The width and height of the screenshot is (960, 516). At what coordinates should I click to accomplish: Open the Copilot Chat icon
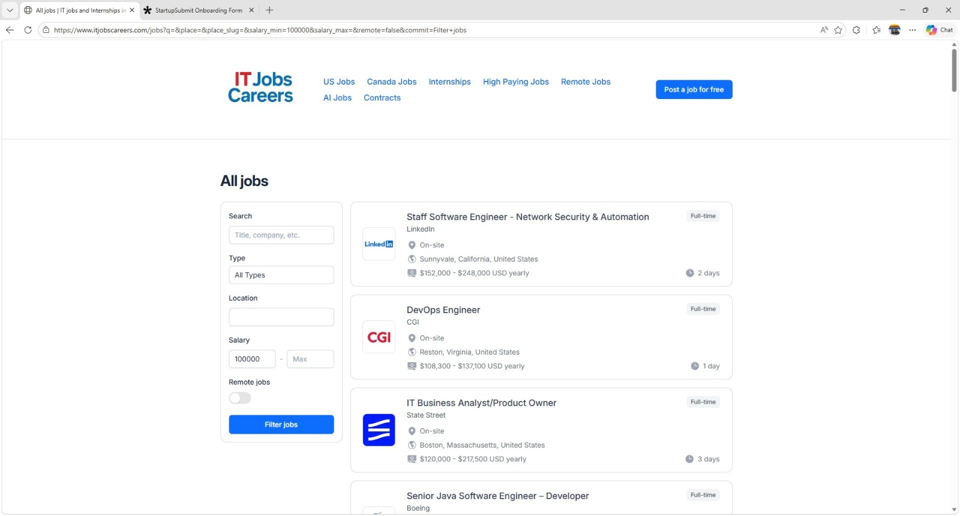pyautogui.click(x=939, y=30)
